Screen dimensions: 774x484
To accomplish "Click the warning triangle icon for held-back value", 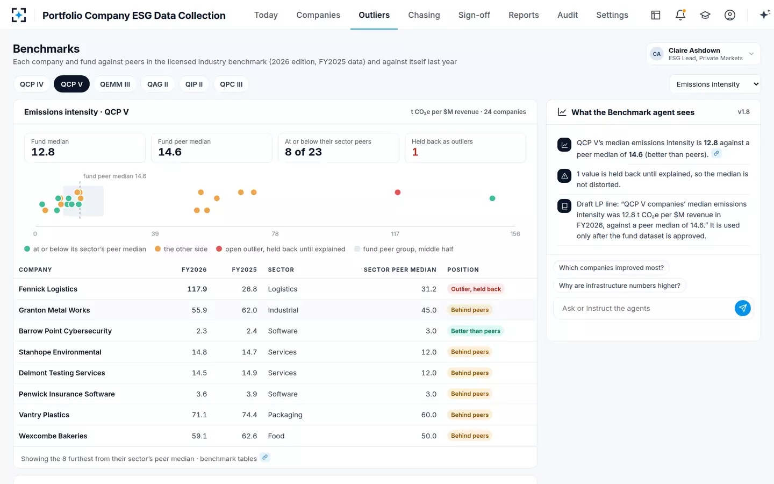I will (564, 176).
